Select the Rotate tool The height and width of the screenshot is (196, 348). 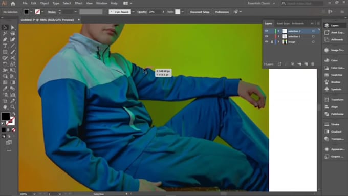click(x=5, y=64)
